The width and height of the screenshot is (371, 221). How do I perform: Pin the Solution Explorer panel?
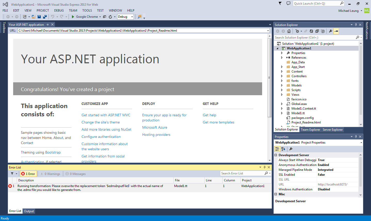pyautogui.click(x=356, y=25)
